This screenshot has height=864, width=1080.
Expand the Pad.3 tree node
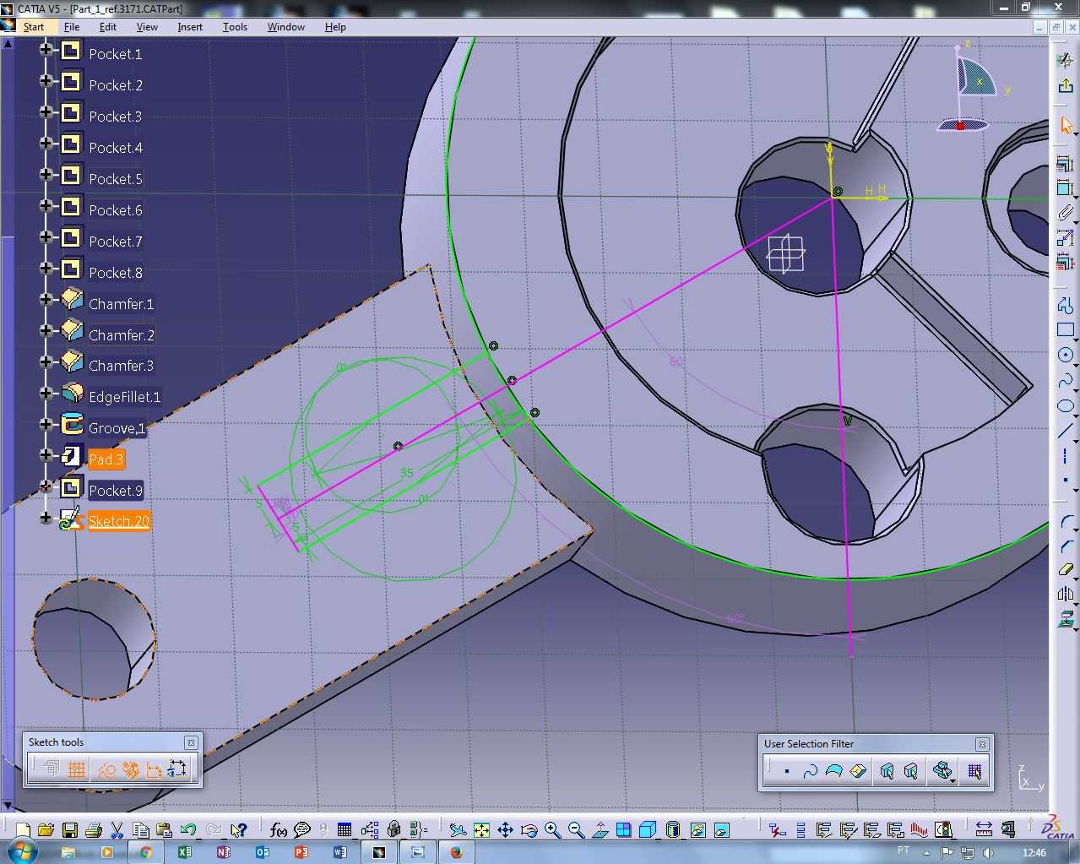tap(46, 455)
